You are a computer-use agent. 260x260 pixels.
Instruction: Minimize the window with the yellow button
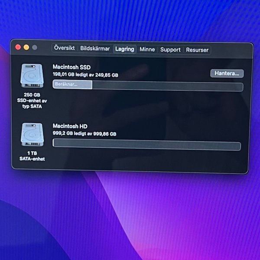point(26,47)
